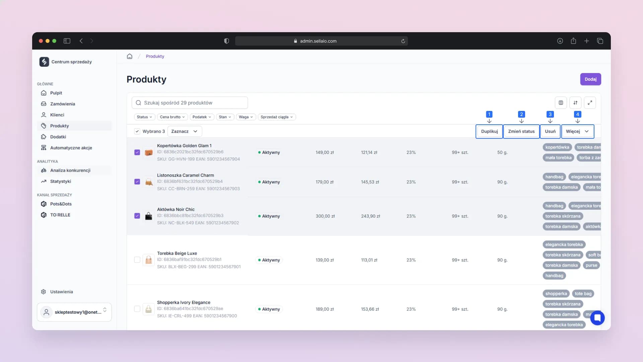Screen dimensions: 643x362
Task: Click the product search input field
Action: pyautogui.click(x=190, y=103)
